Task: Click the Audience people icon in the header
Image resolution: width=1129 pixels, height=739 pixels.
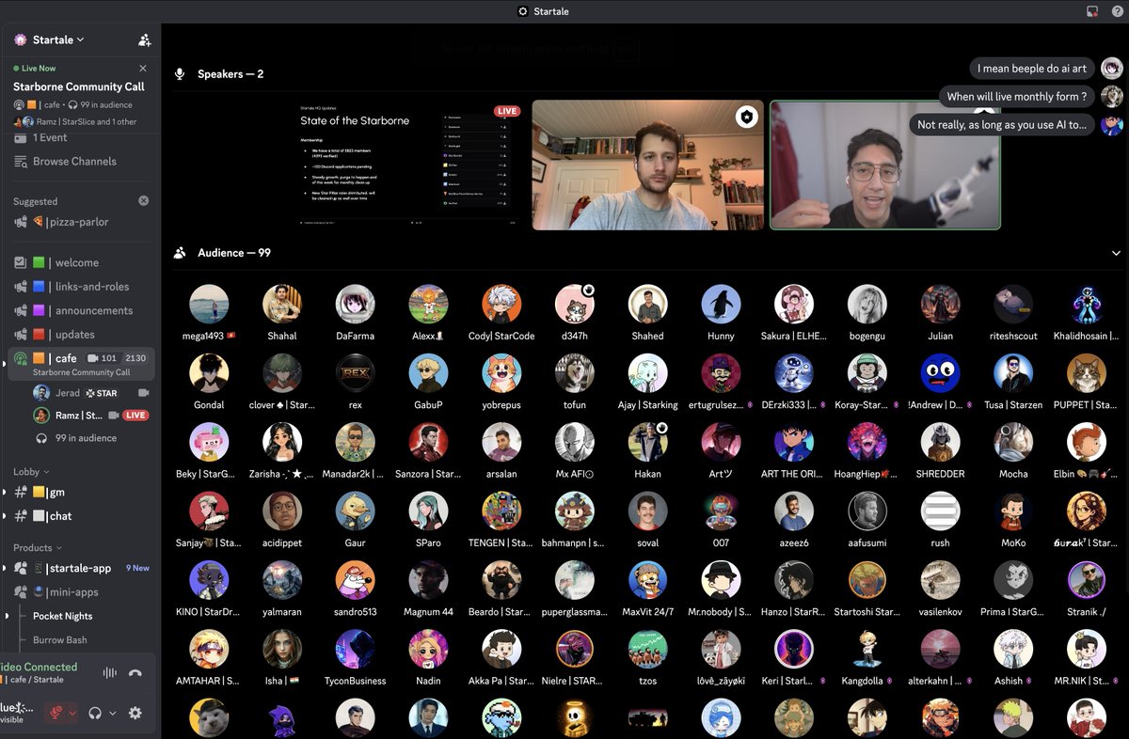Action: click(x=180, y=253)
